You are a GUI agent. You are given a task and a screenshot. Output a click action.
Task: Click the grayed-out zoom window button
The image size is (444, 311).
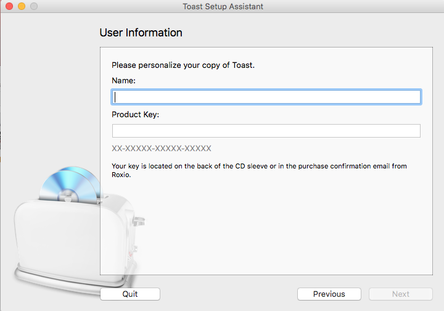point(33,6)
